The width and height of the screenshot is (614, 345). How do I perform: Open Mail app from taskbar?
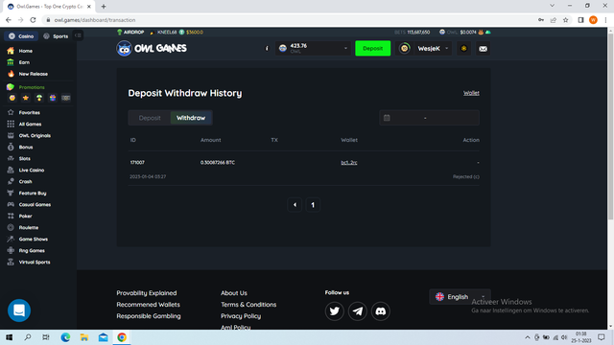tap(103, 337)
